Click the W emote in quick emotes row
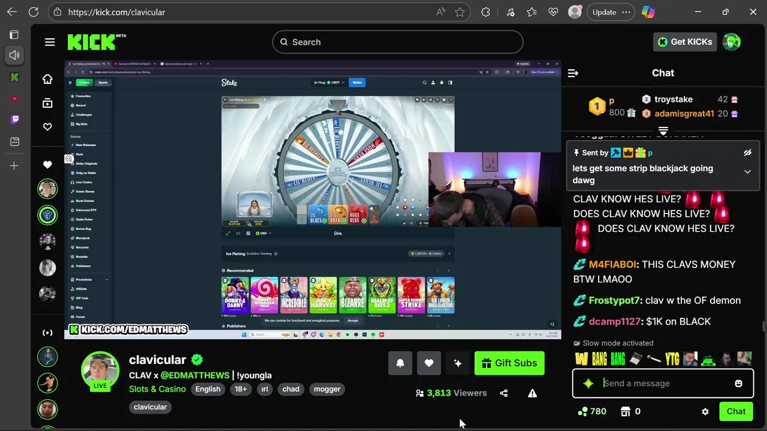 point(581,359)
